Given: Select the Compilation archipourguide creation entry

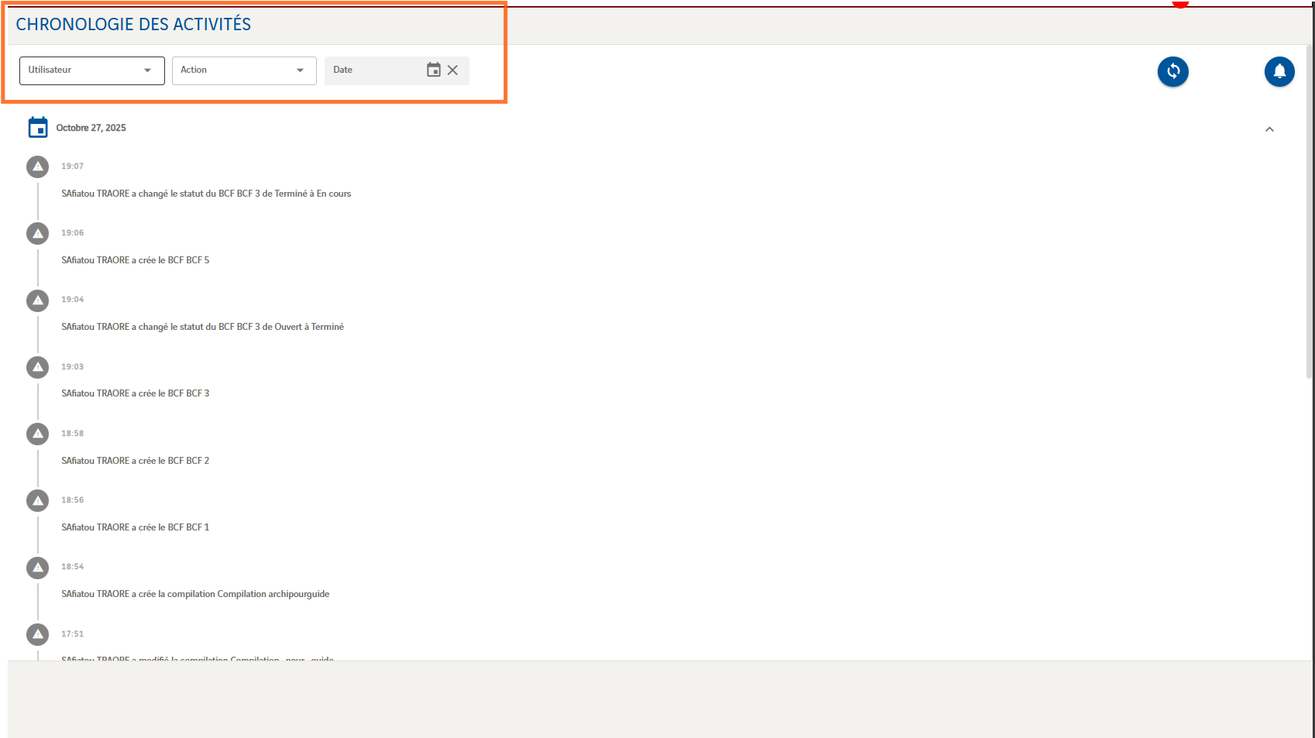Looking at the screenshot, I should pyautogui.click(x=195, y=594).
